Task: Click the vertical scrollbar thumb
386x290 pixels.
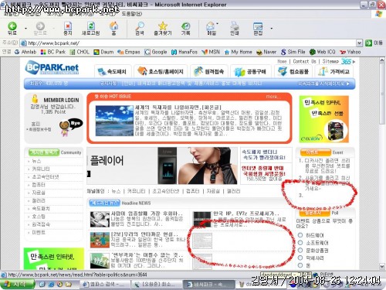Action: tap(382, 93)
